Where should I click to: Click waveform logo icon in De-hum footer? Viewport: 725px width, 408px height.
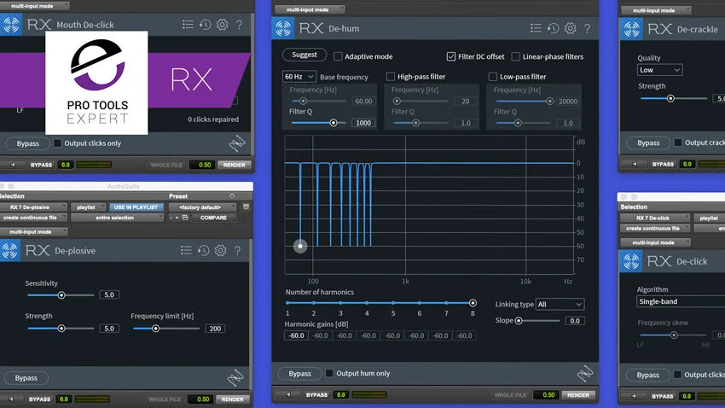click(585, 373)
